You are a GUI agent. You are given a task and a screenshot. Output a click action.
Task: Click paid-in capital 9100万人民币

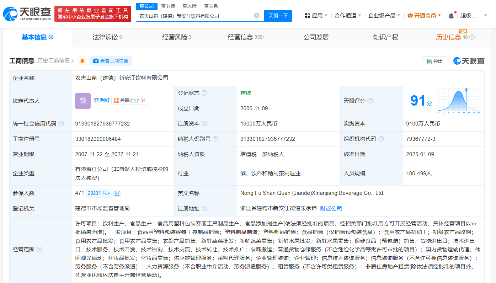423,124
